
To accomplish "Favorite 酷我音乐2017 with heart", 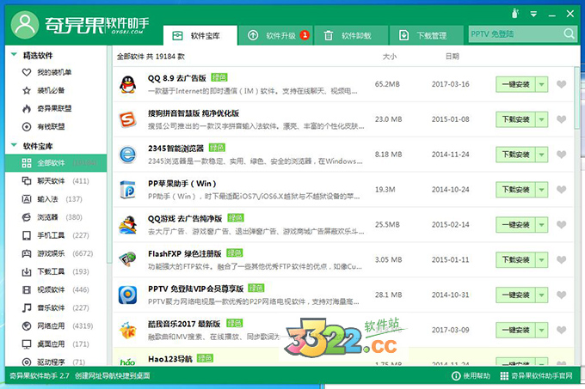I will (561, 330).
